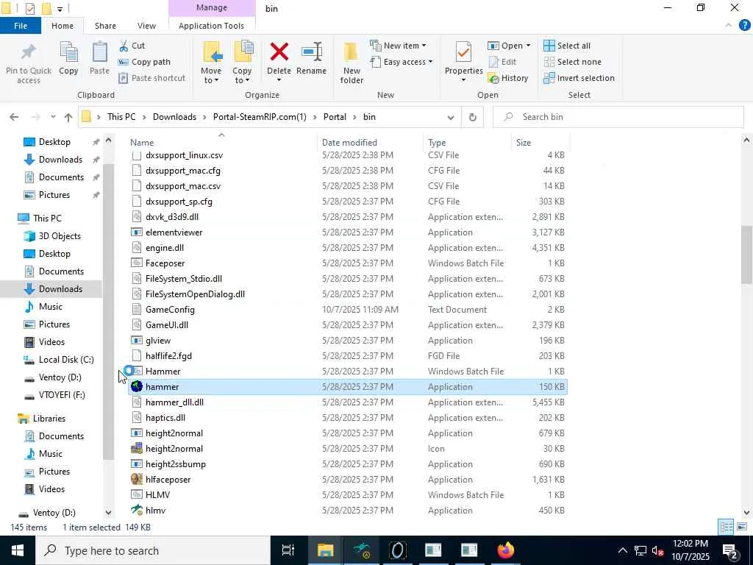Viewport: 753px width, 565px height.
Task: Navigate to Downloads in the address bar
Action: pyautogui.click(x=174, y=117)
